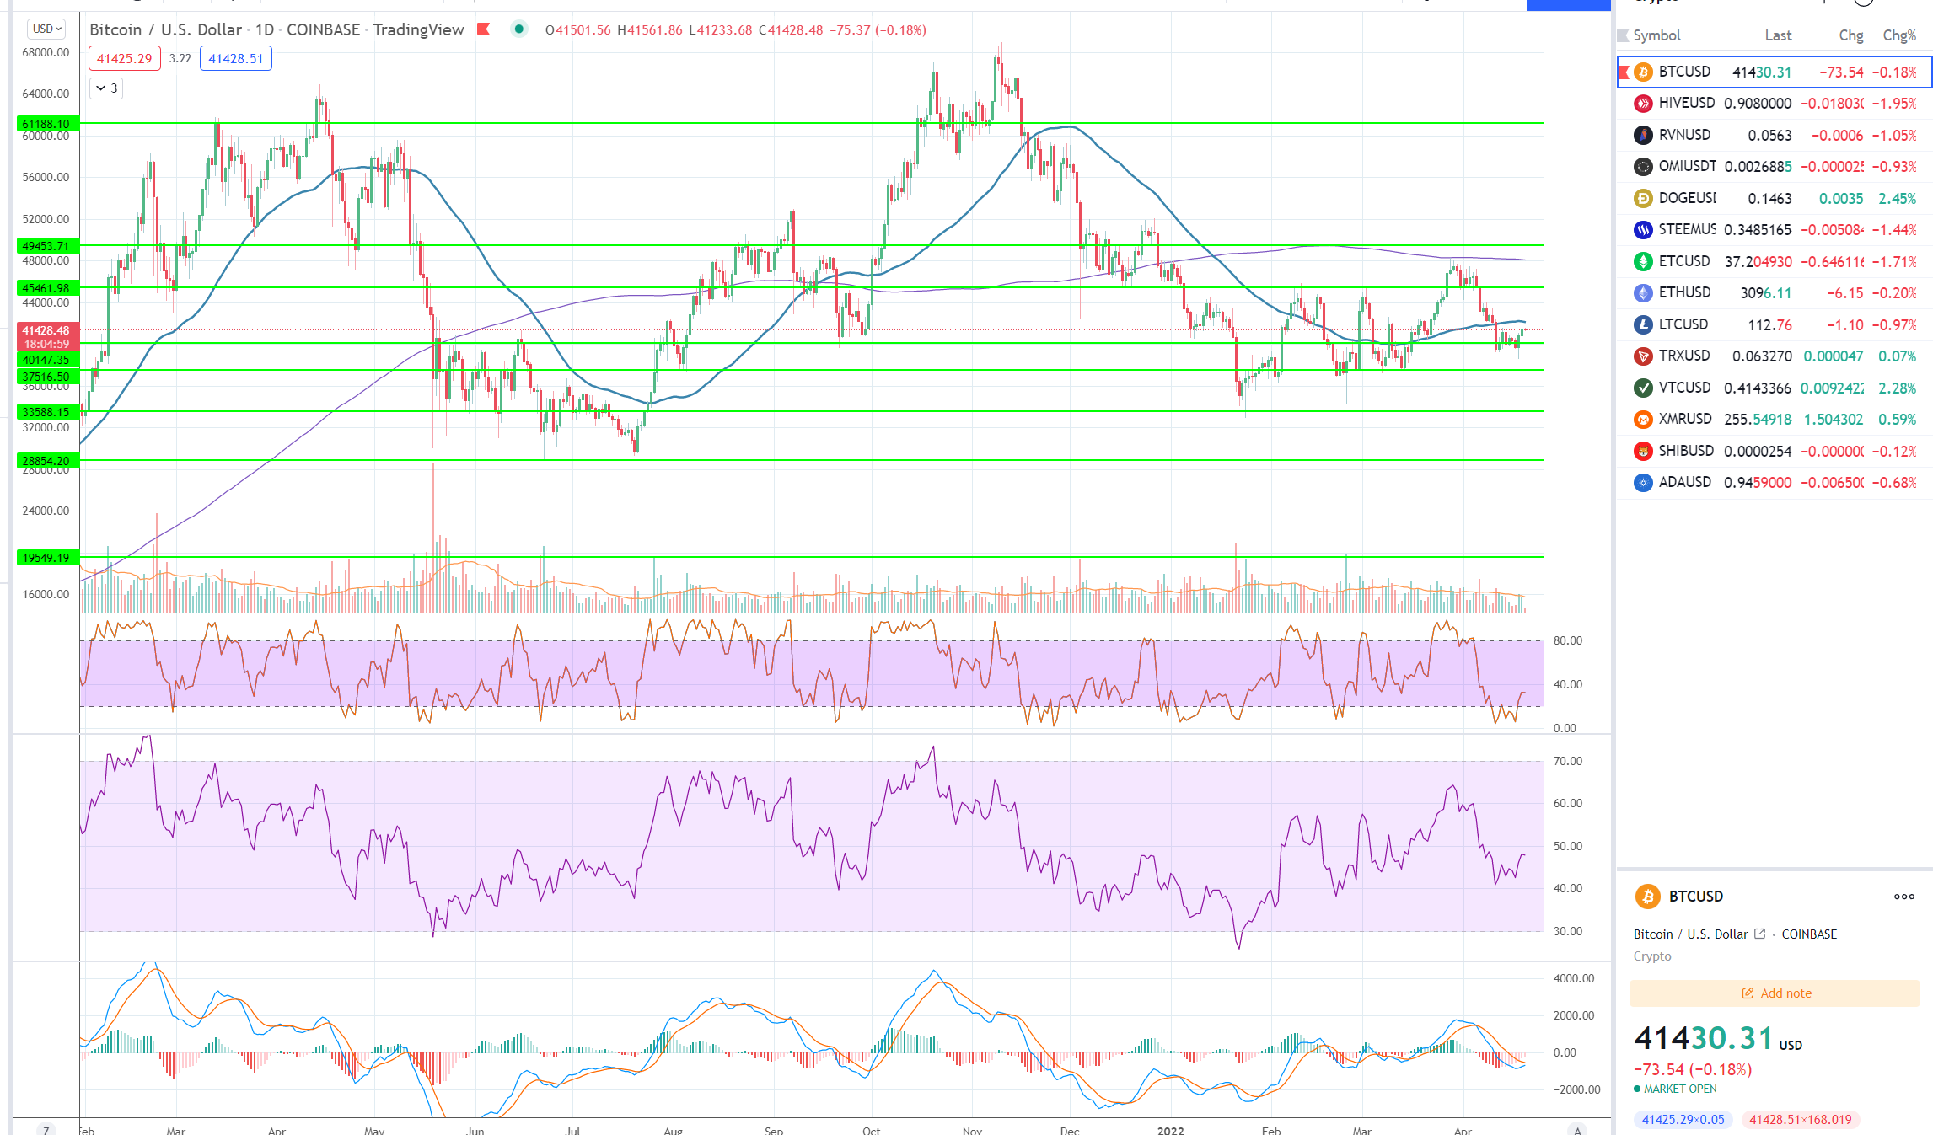Click the 40147.35 green price level label
Image resolution: width=1933 pixels, height=1135 pixels.
[x=47, y=360]
